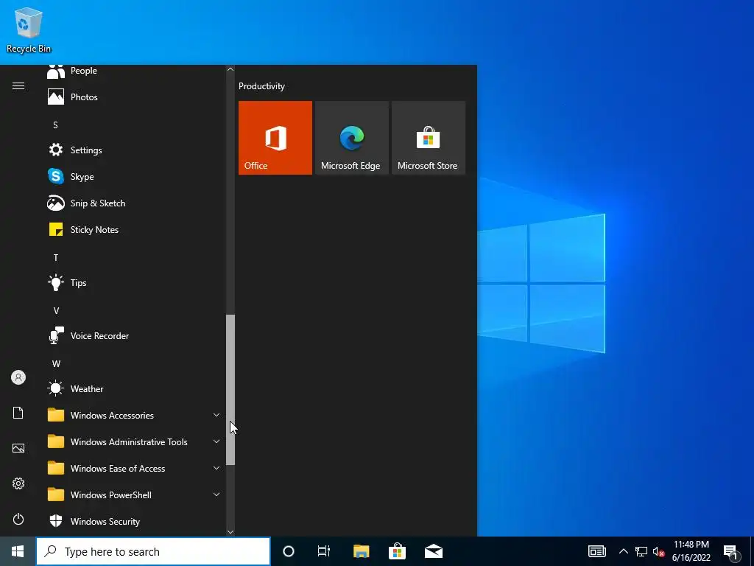The height and width of the screenshot is (566, 754).
Task: Expand the Start hamburger menu
Action: (18, 85)
